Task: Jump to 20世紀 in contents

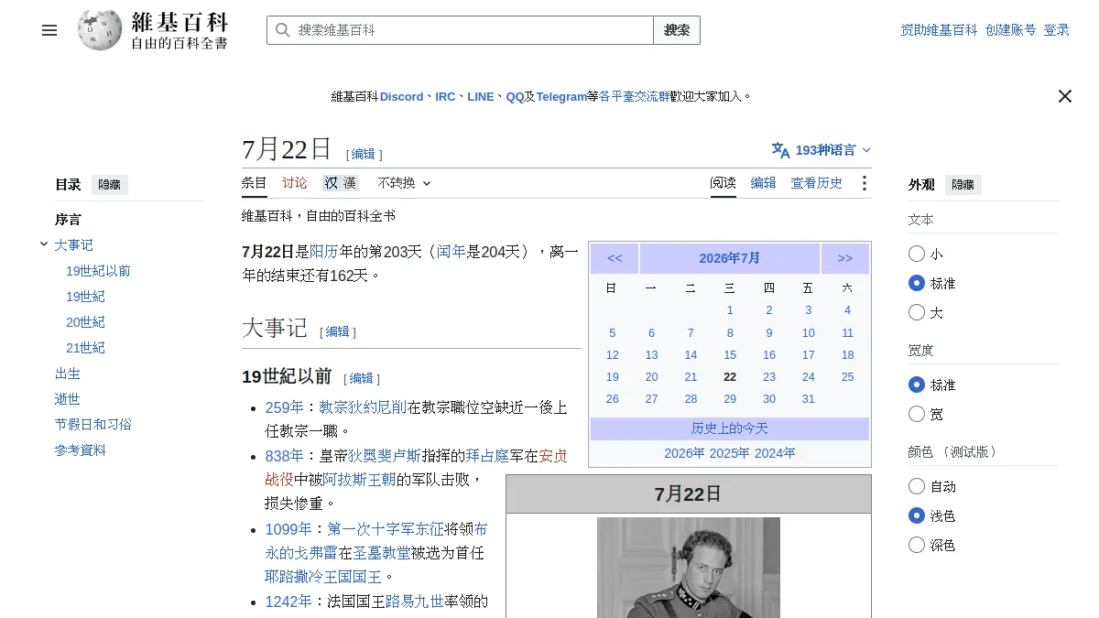Action: [x=85, y=322]
